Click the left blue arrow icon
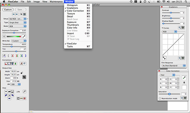The height and width of the screenshot is (113, 190). pos(13,14)
